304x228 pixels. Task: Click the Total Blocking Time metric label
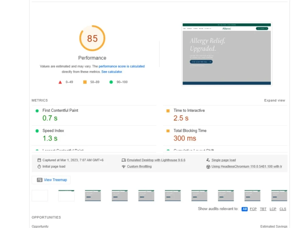tap(190, 131)
